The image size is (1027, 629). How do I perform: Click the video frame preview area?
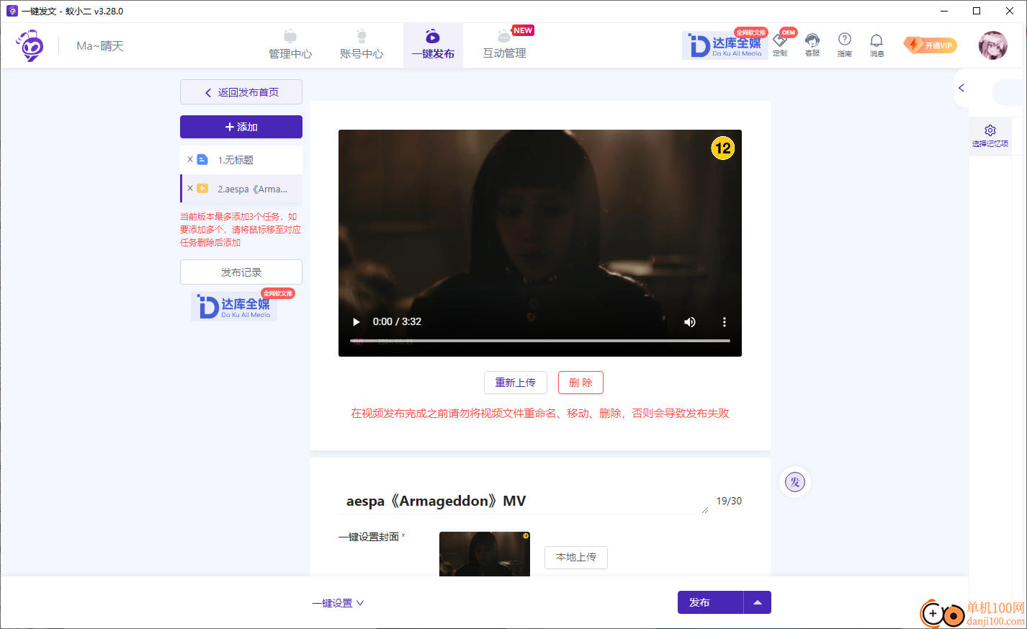coord(540,243)
